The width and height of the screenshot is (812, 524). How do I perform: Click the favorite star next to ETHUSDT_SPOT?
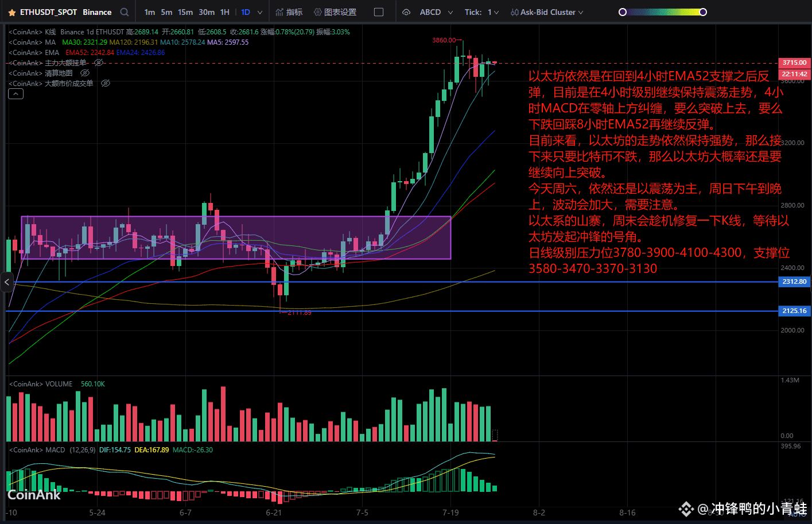tap(12, 12)
